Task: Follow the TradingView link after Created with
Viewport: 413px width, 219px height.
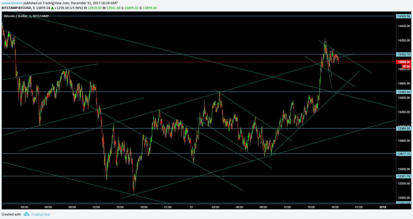Action: (41, 214)
